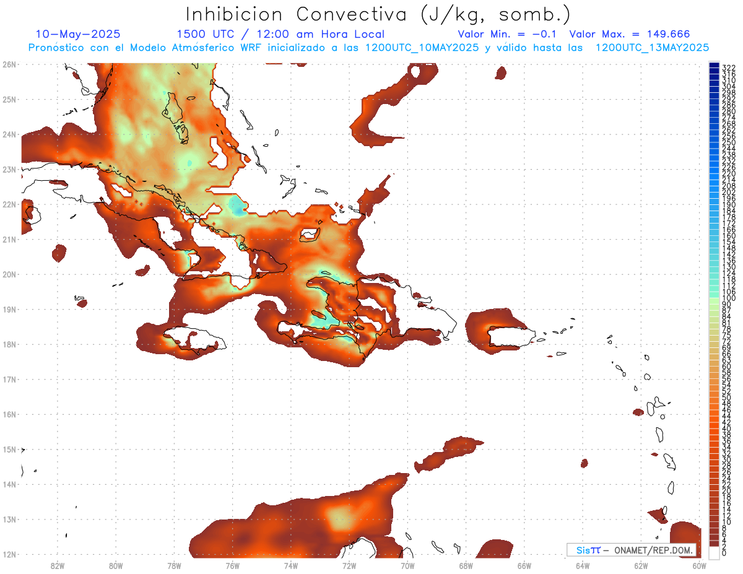Viewport: 743px width, 574px height.
Task: Click the 82W longitude label
Action: pyautogui.click(x=58, y=565)
